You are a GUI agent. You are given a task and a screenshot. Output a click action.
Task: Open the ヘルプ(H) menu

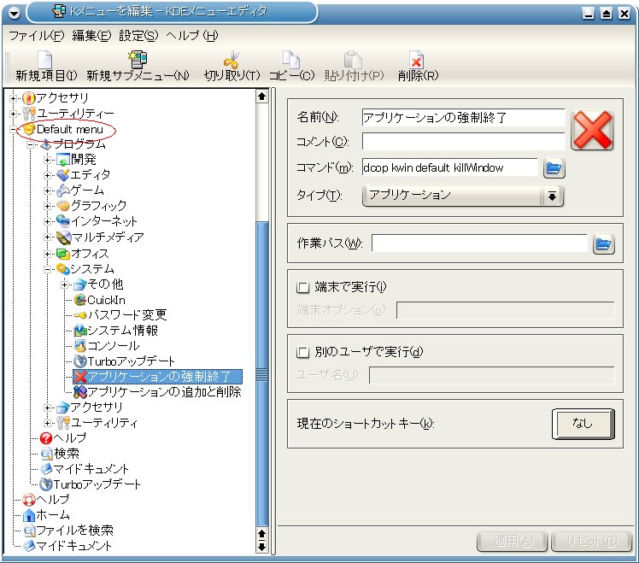click(192, 36)
